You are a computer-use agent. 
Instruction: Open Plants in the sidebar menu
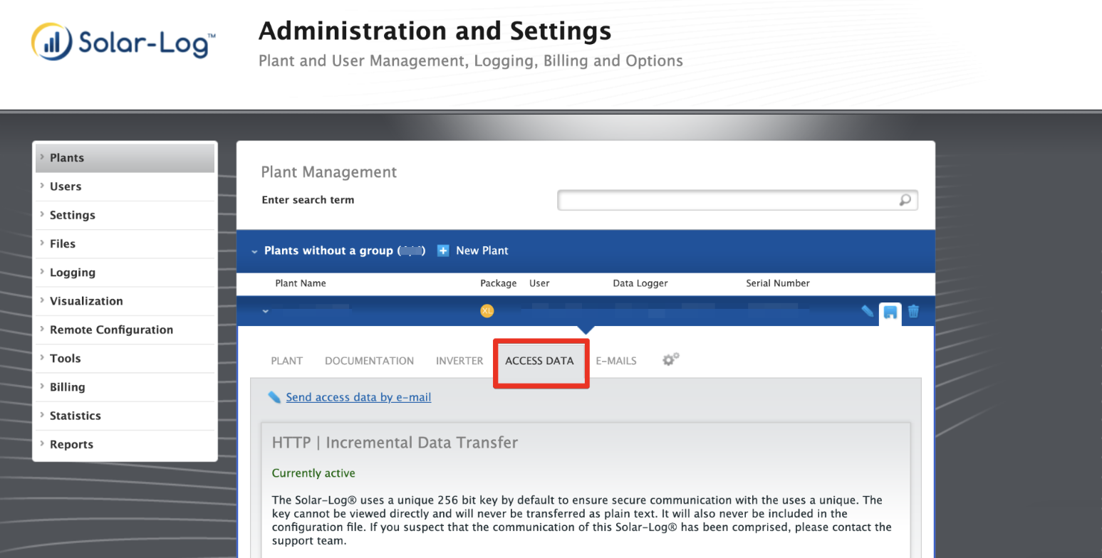(x=125, y=158)
